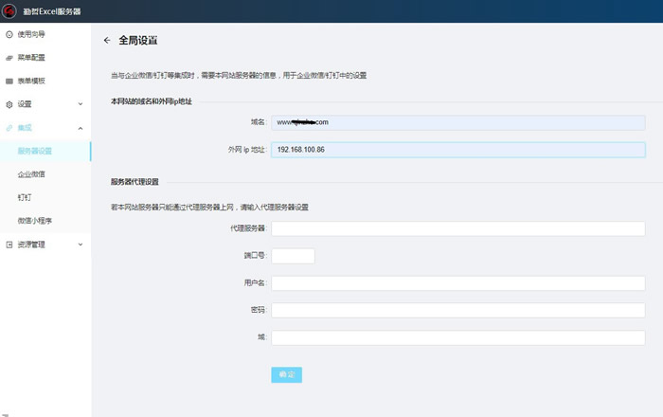Click the 资源管理 sidebar icon
663x417 pixels.
point(9,245)
